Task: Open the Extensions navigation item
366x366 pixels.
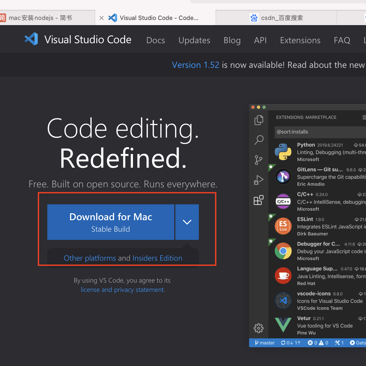Action: 300,40
